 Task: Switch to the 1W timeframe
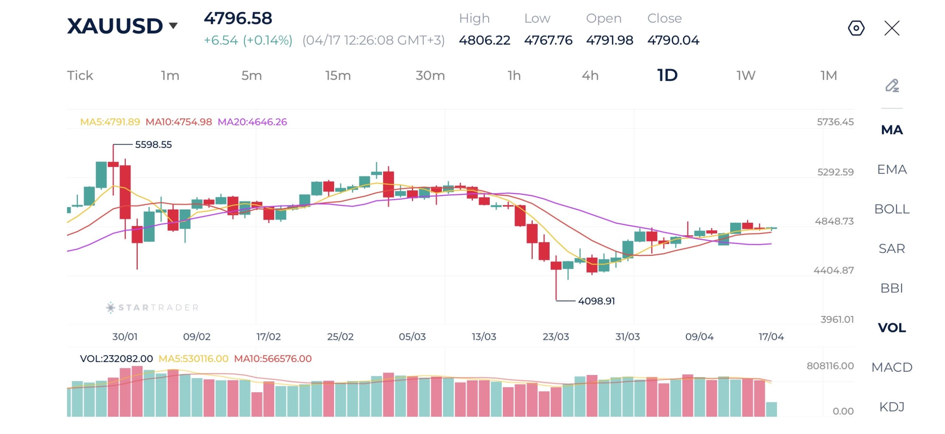click(746, 76)
